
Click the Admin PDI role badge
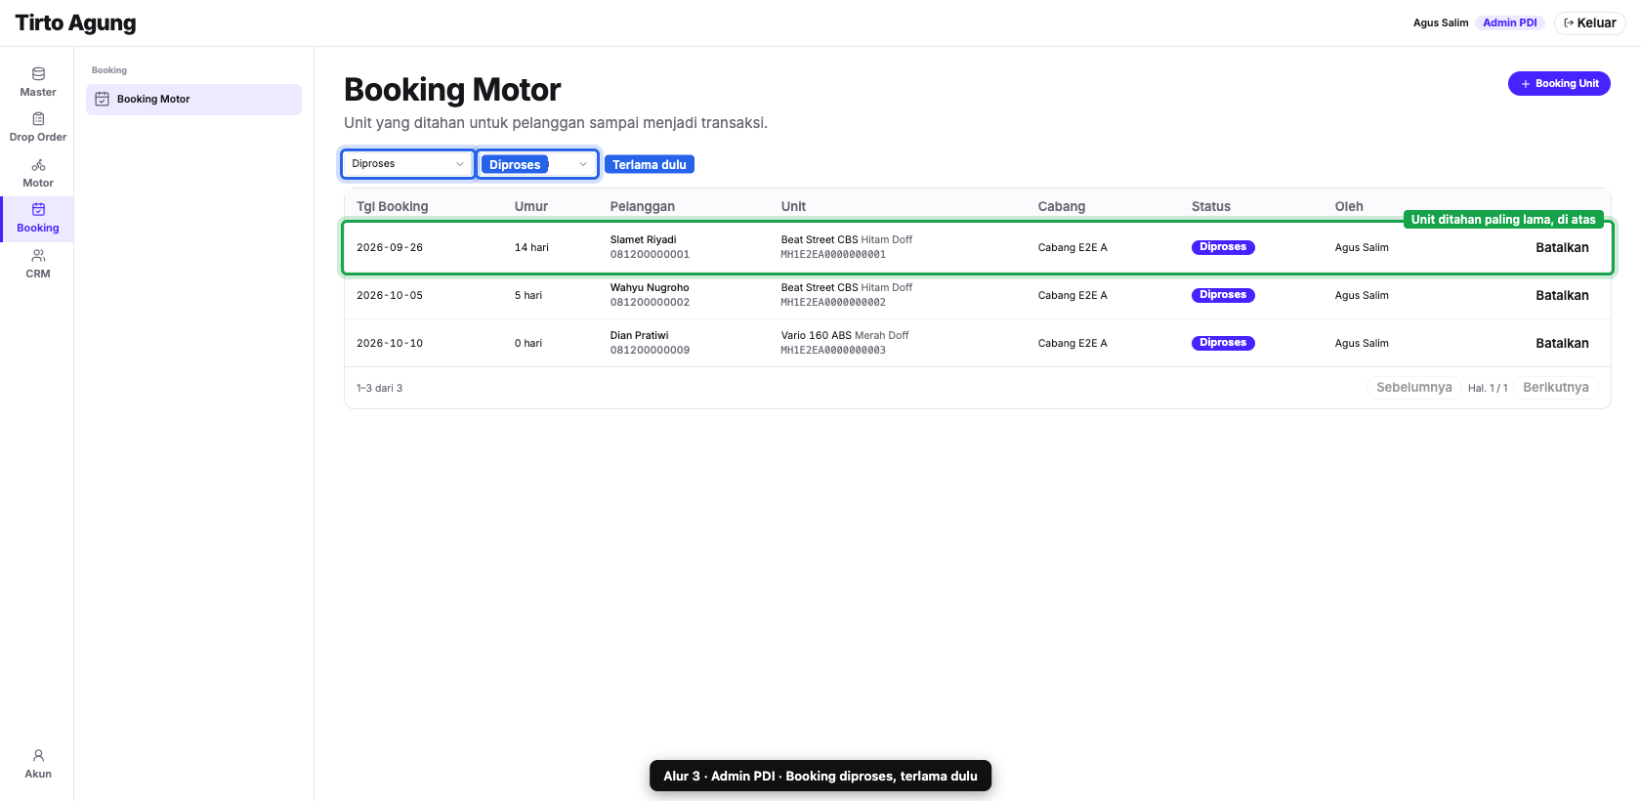[x=1509, y=22]
